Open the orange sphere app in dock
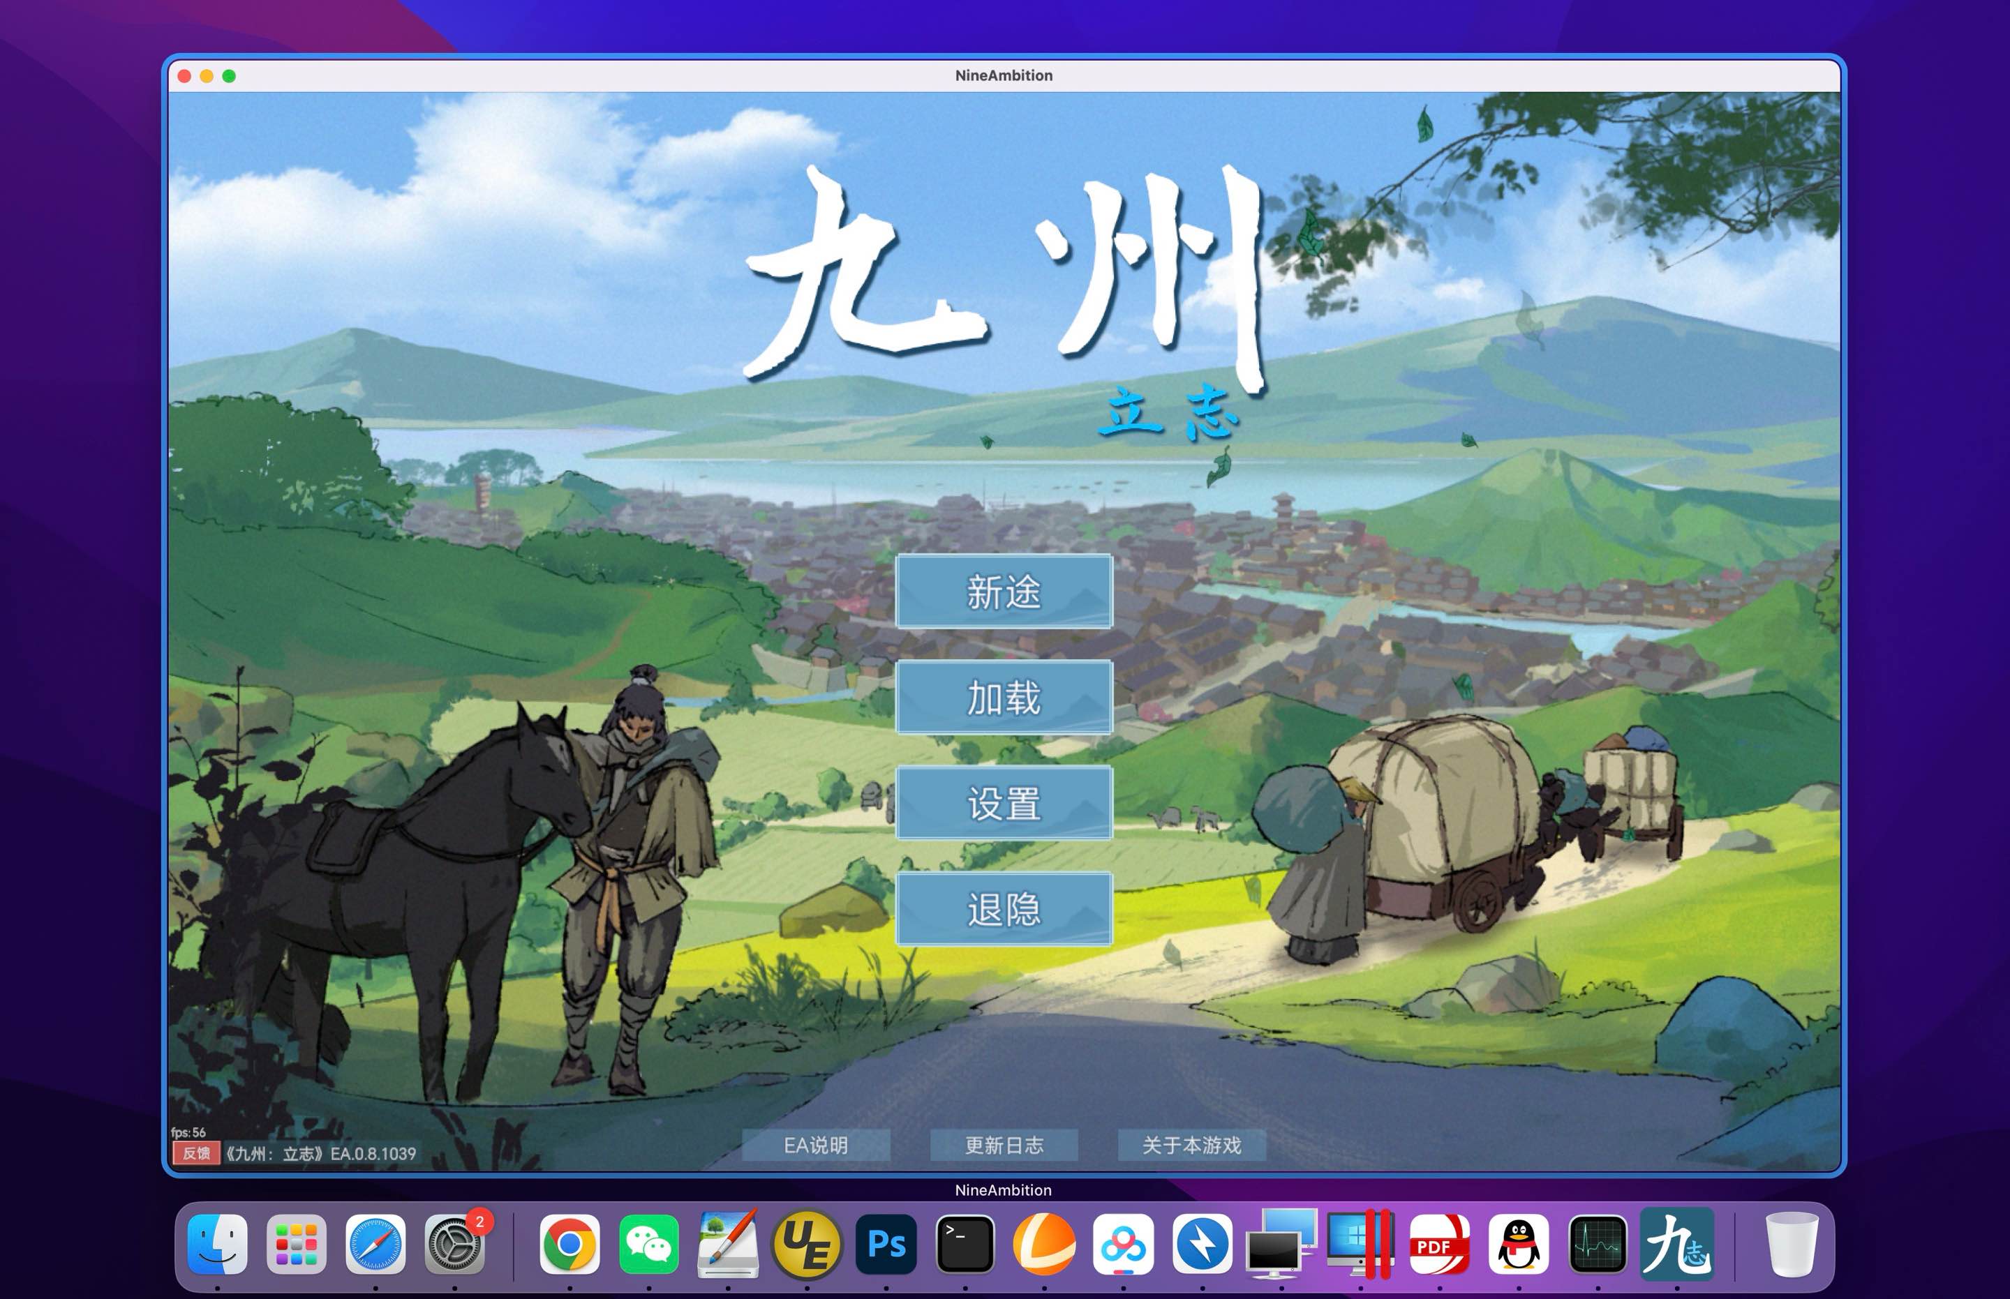2010x1299 pixels. [x=1044, y=1244]
